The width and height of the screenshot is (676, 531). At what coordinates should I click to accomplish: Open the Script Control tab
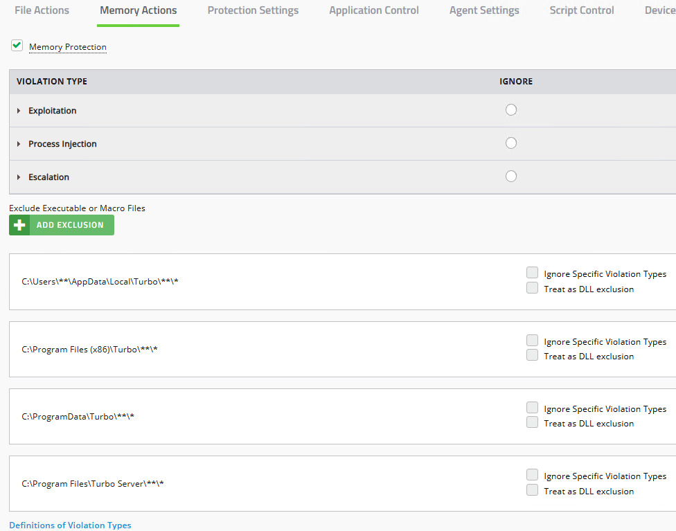581,10
